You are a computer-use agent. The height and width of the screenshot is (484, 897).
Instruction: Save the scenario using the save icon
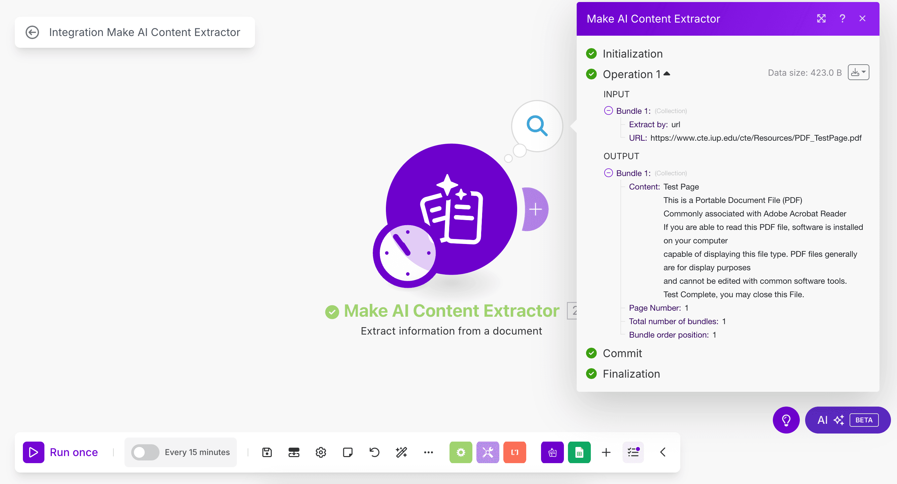click(x=267, y=452)
